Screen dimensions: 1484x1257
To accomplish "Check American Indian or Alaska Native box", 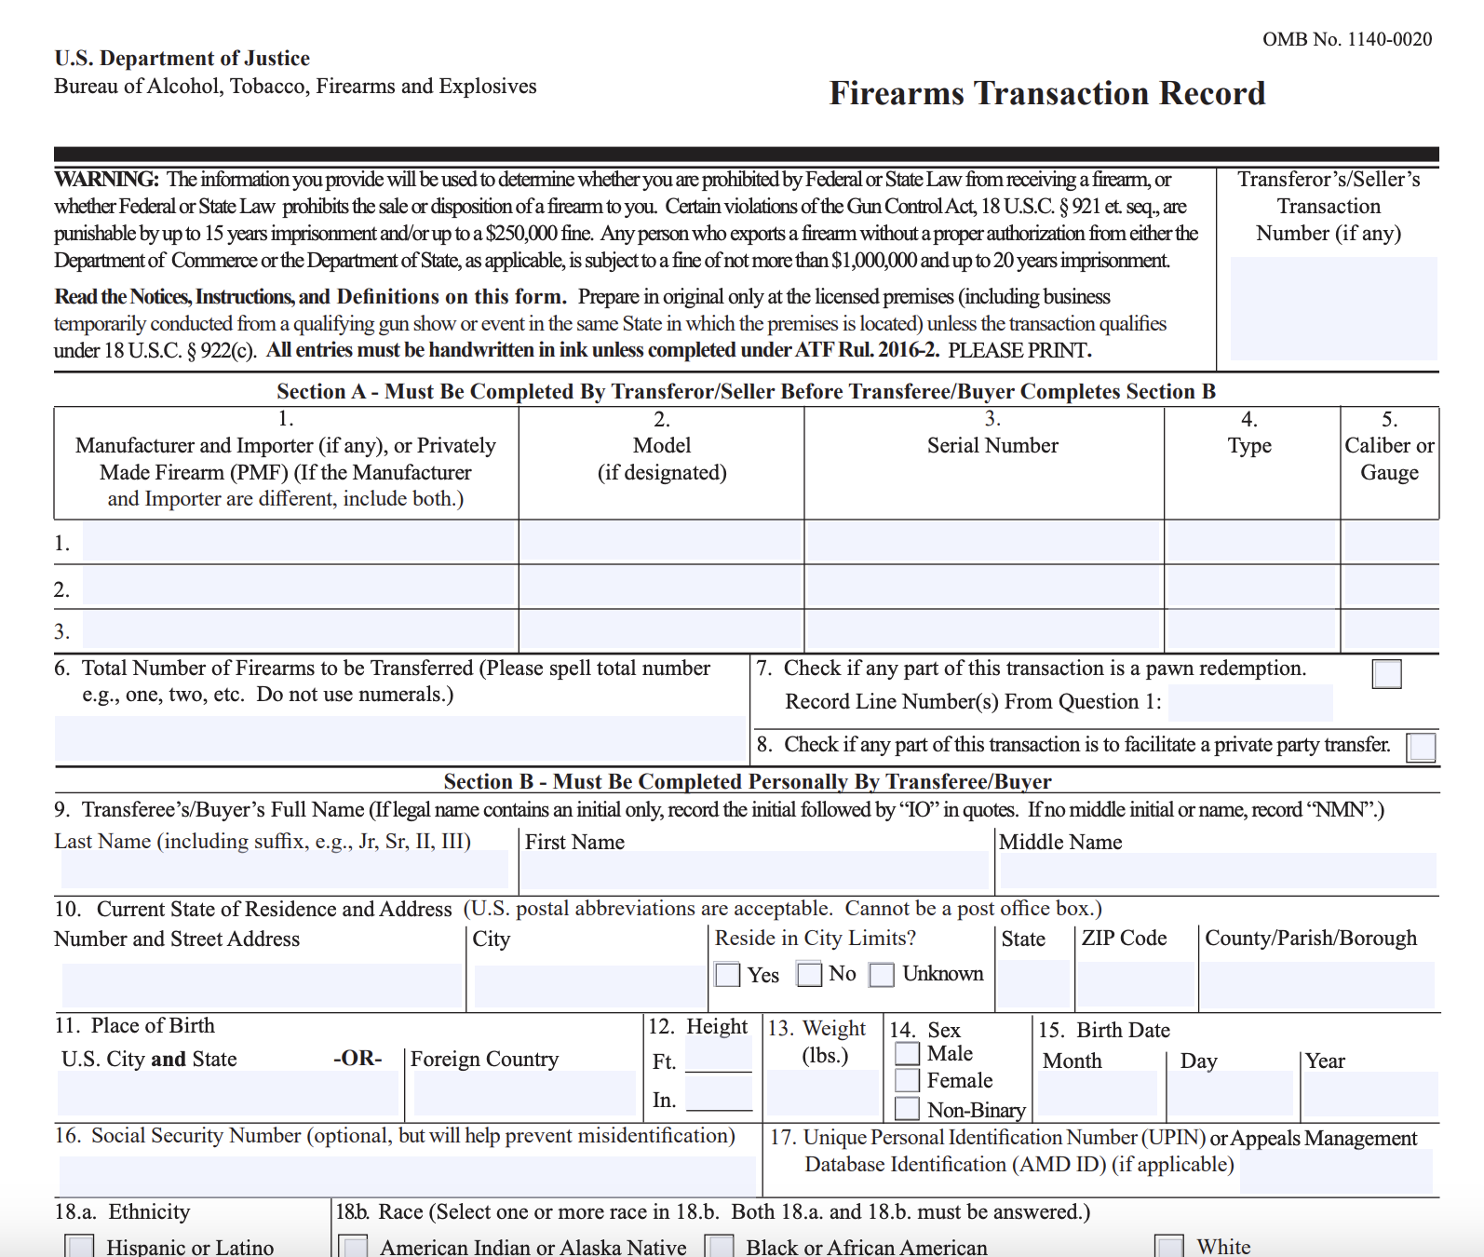I will [353, 1247].
